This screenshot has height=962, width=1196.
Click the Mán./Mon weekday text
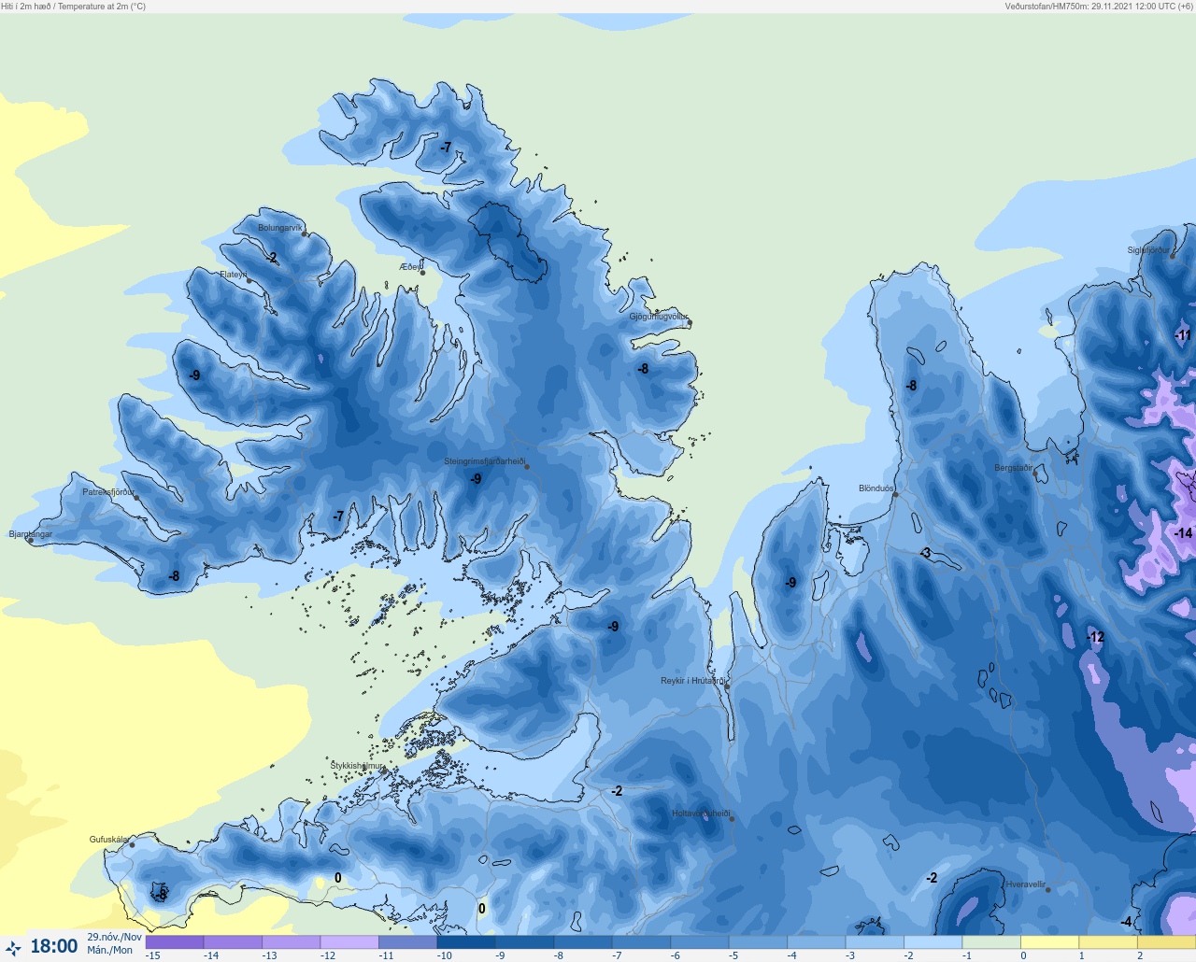click(x=110, y=950)
